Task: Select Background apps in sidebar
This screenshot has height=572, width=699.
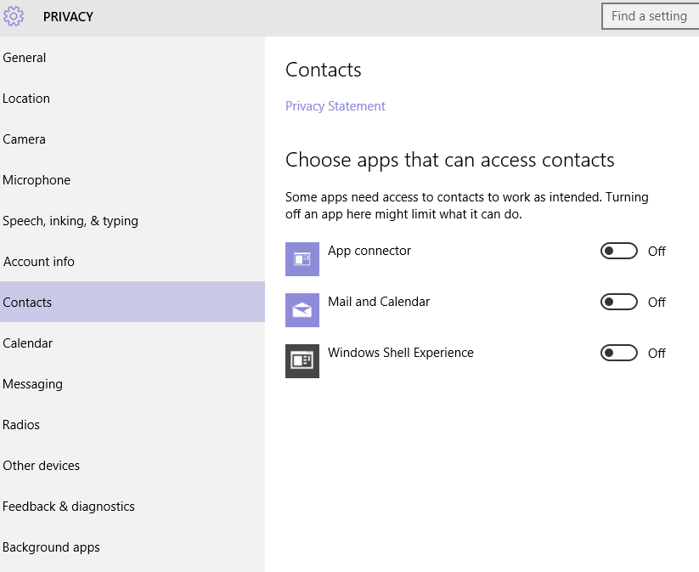Action: (x=132, y=547)
